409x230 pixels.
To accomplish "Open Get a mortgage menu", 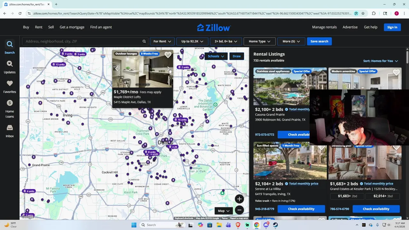I will click(72, 27).
